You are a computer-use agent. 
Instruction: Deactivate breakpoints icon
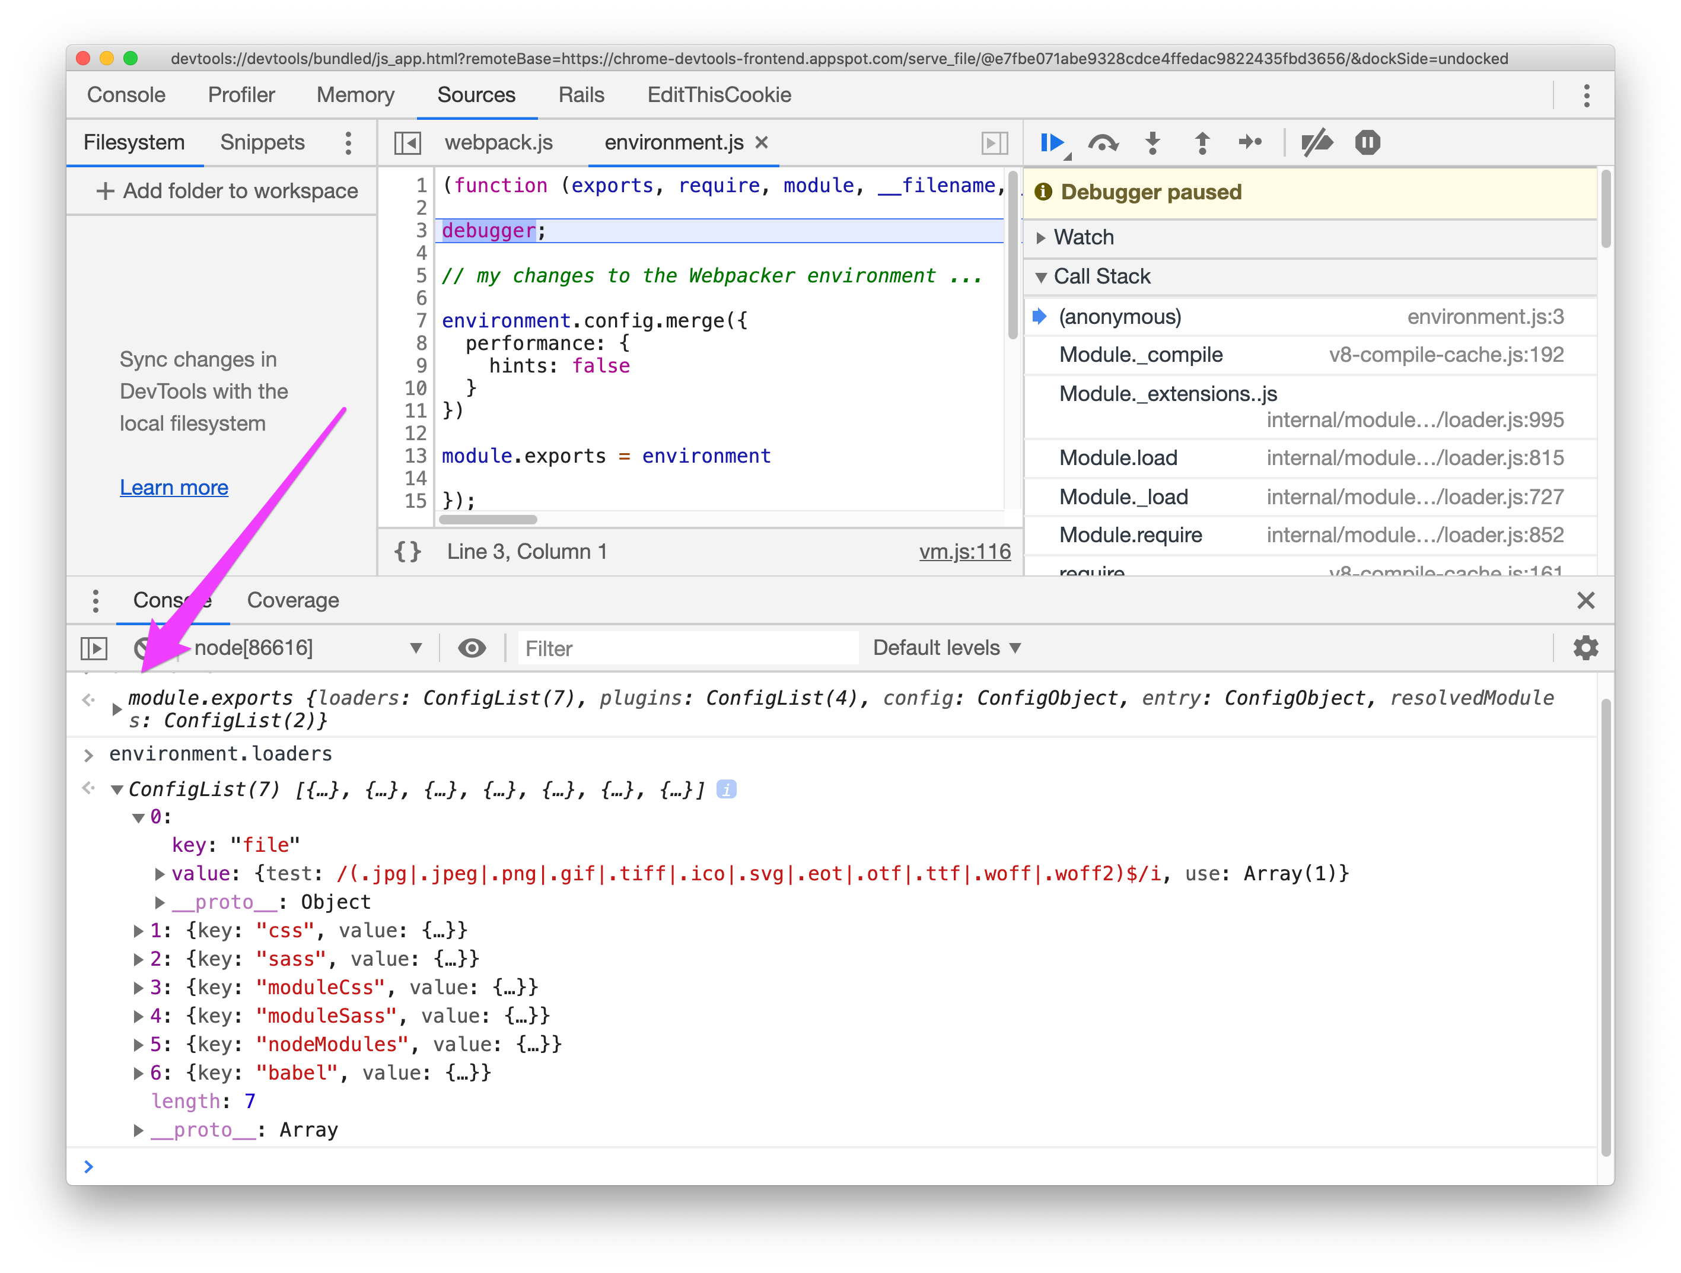pyautogui.click(x=1316, y=143)
